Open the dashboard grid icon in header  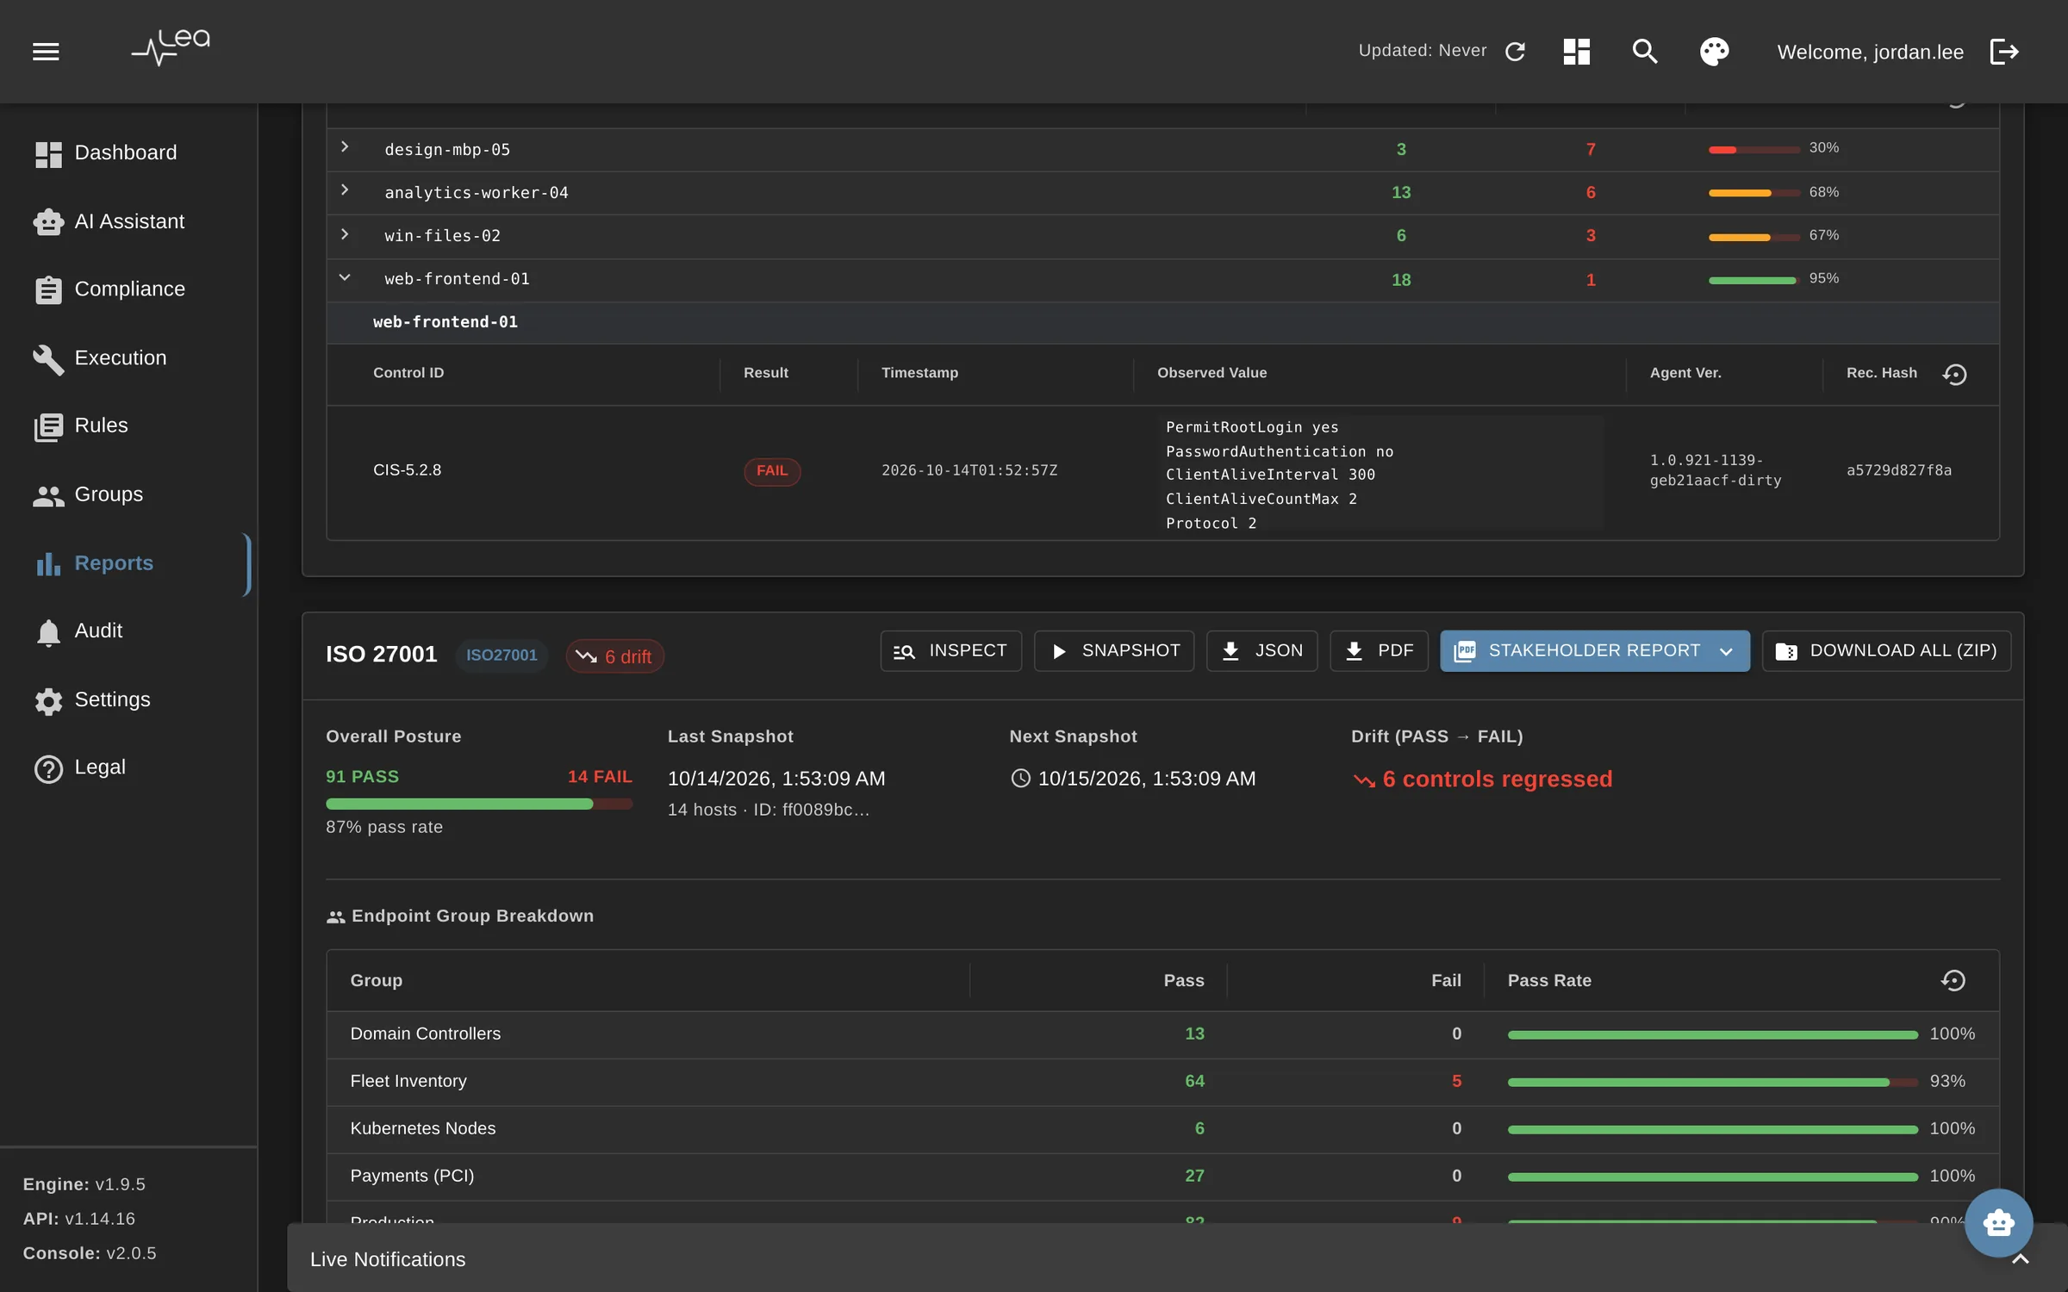(1576, 52)
